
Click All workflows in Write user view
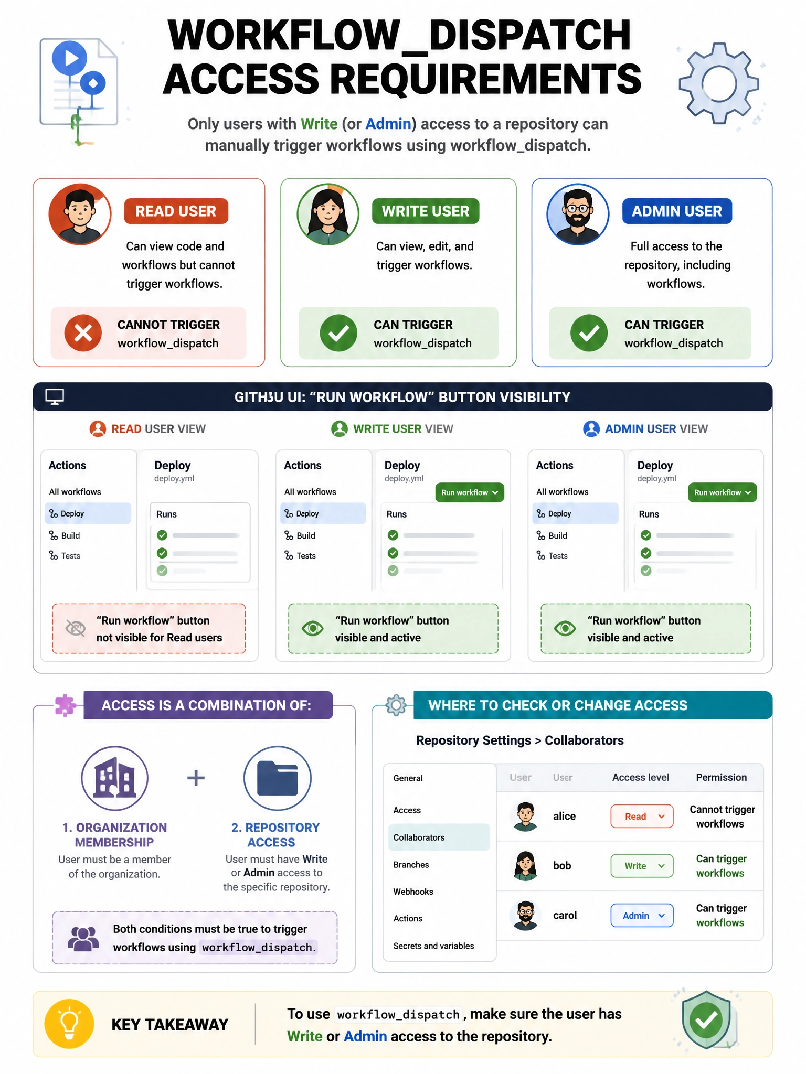coord(310,492)
